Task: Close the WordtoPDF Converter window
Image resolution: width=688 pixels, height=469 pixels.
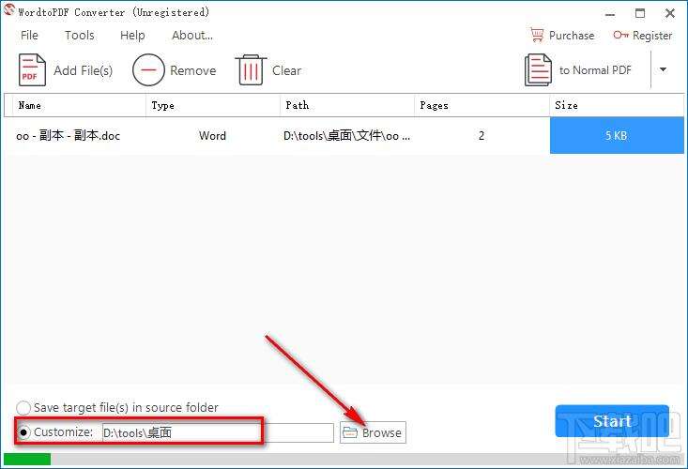Action: 669,13
